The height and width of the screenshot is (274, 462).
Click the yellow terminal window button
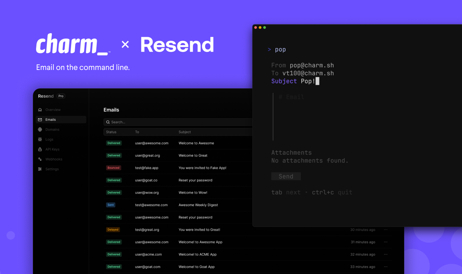[x=260, y=27]
